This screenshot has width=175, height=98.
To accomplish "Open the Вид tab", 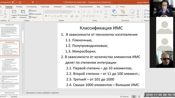I will pyautogui.click(x=98, y=7).
